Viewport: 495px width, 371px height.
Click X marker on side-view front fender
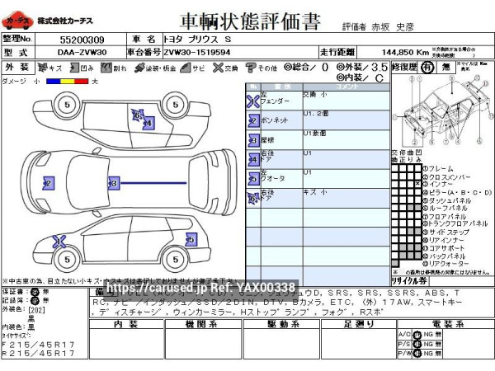click(x=59, y=241)
